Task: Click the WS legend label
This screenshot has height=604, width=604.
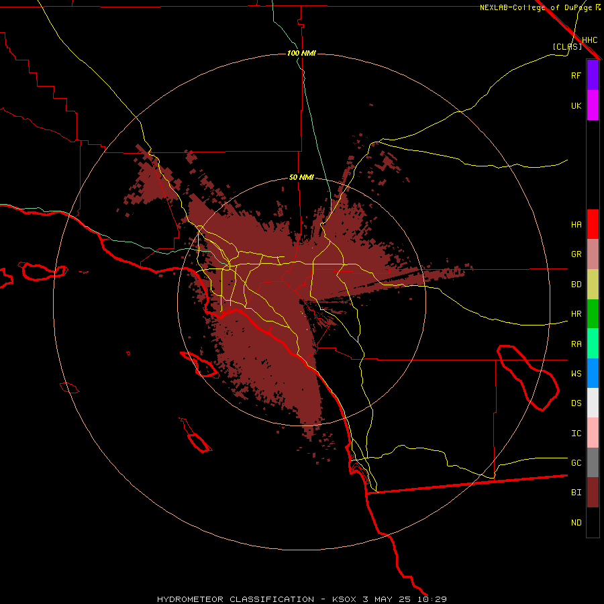Action: pyautogui.click(x=576, y=374)
